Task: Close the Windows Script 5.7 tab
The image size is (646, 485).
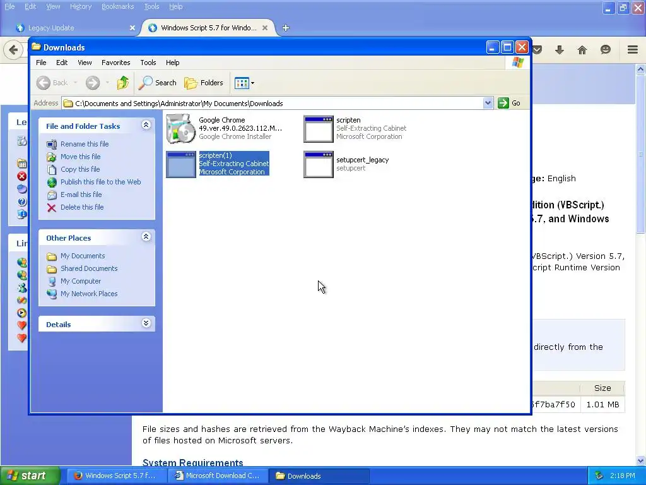Action: click(265, 28)
